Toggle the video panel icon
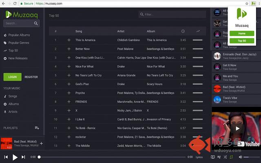 click(213, 157)
